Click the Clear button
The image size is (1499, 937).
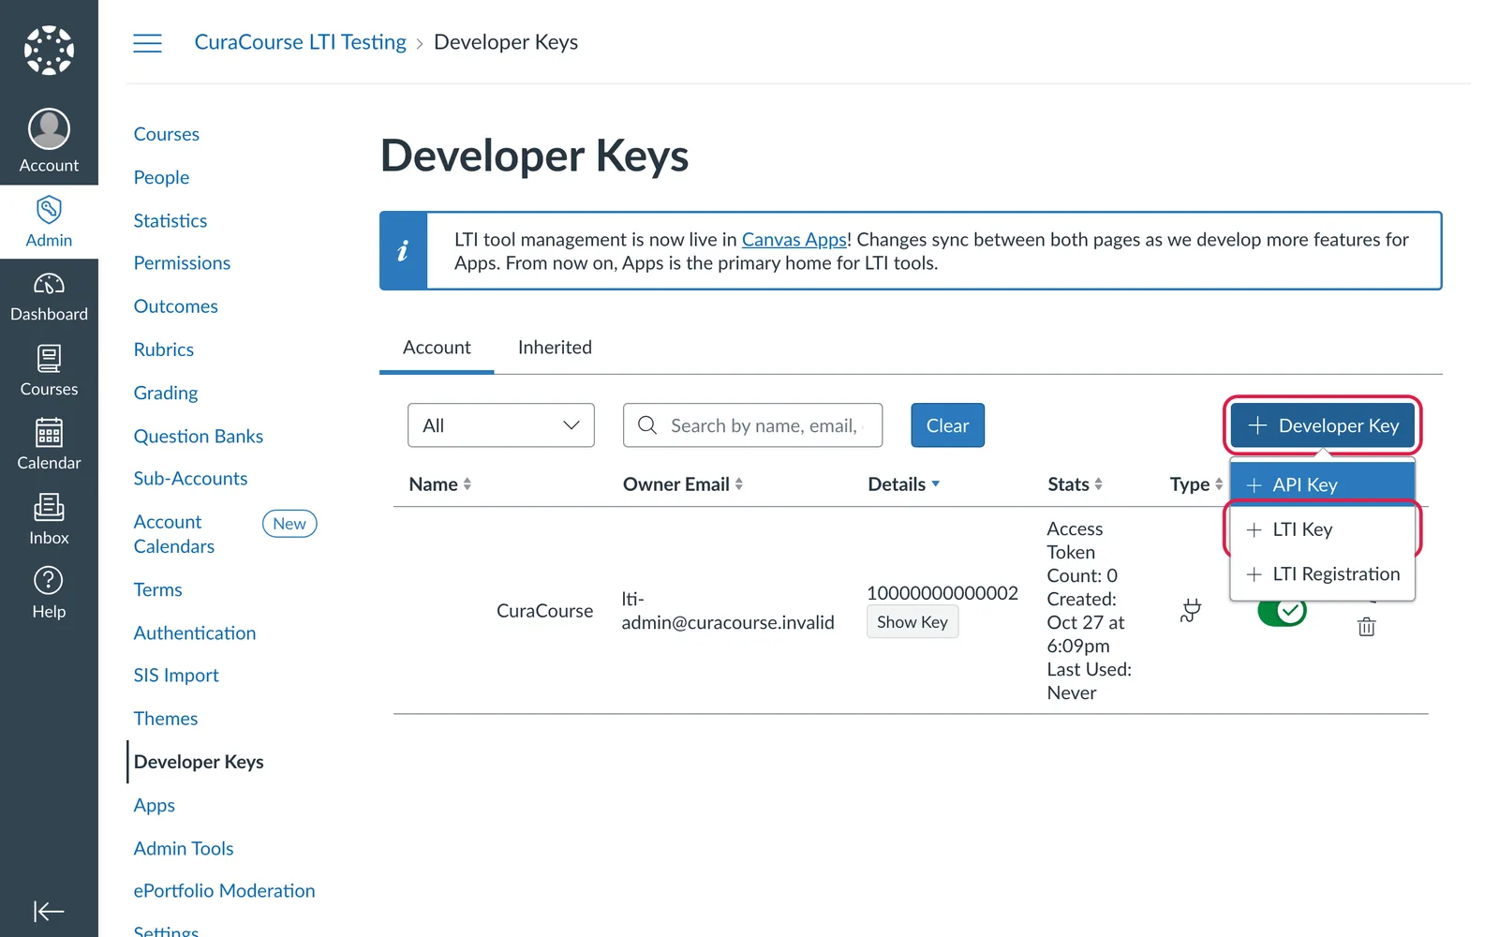pos(947,425)
